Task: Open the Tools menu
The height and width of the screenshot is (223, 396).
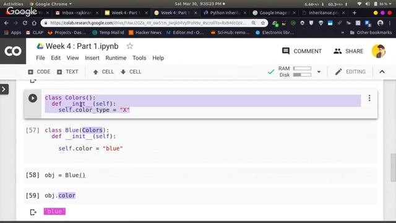Action: coord(139,58)
